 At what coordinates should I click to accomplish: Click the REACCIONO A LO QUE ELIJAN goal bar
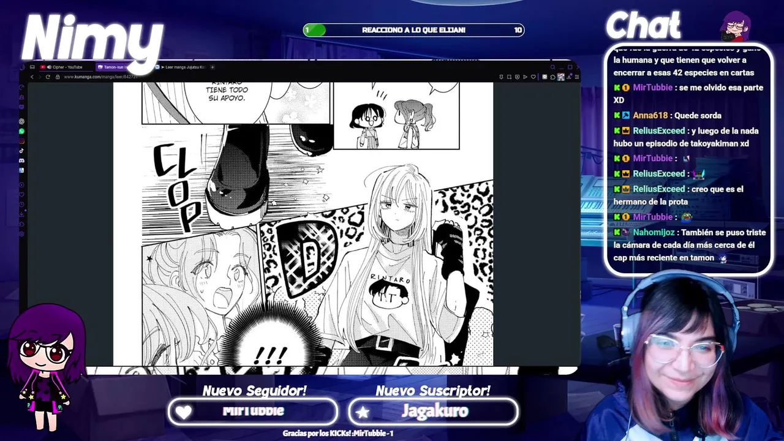click(x=414, y=30)
